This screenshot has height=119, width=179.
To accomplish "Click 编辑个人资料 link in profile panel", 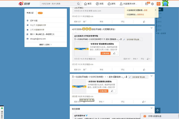I will pyautogui.click(x=45, y=44).
